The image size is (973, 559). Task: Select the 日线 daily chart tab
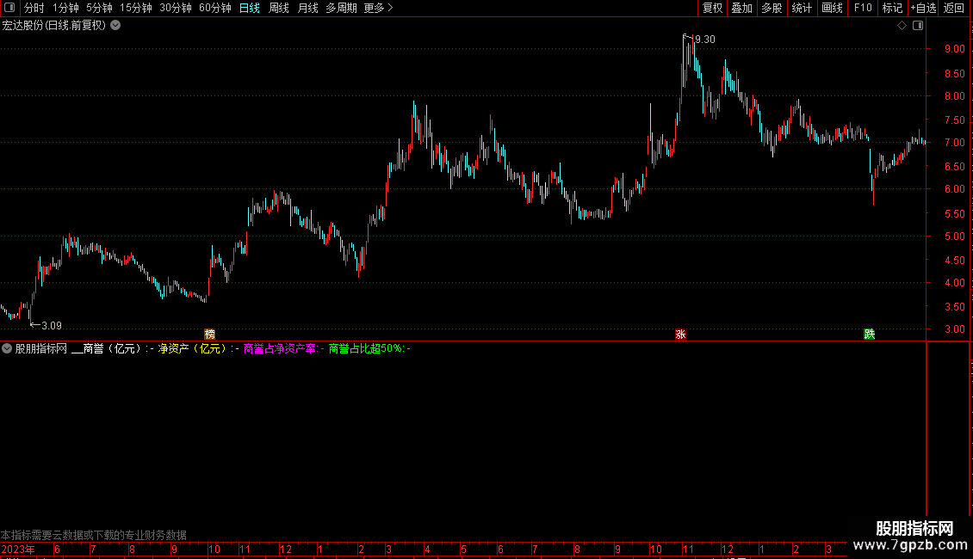point(250,8)
